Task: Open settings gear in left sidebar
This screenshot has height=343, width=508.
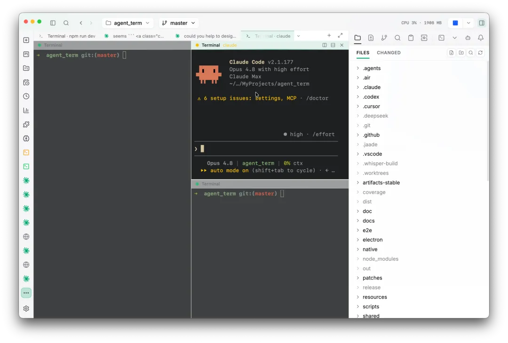Action: tap(26, 308)
